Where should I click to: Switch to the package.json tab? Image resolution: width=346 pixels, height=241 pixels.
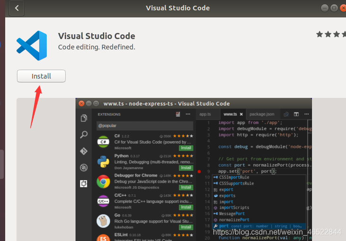(262, 114)
